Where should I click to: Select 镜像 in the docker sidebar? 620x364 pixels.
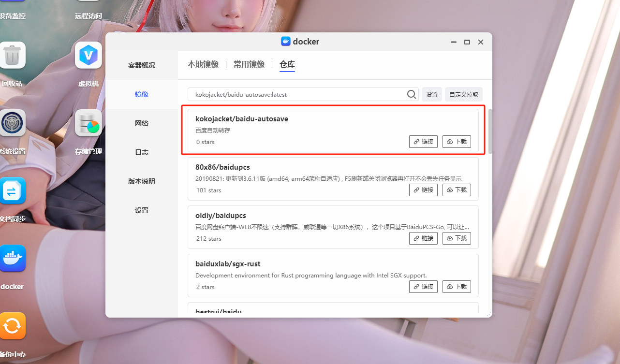click(x=142, y=94)
